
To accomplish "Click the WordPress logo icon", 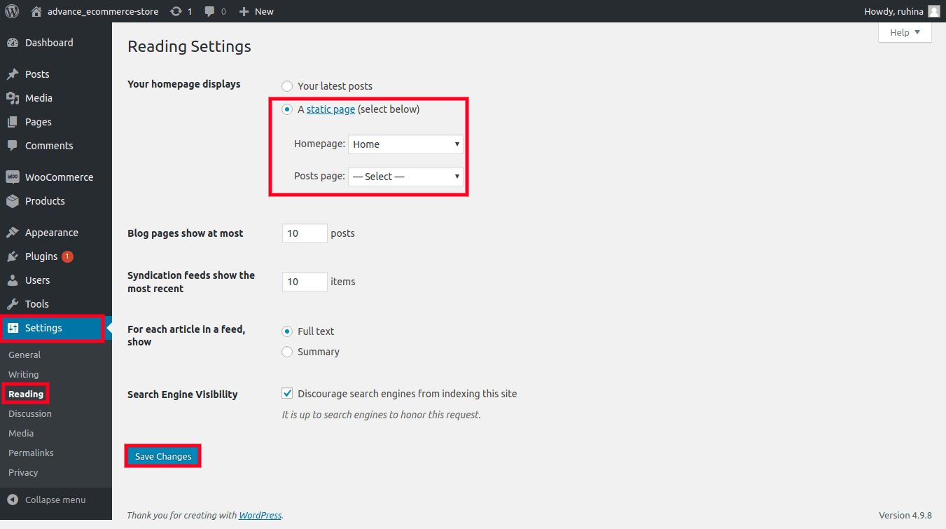I will click(12, 11).
